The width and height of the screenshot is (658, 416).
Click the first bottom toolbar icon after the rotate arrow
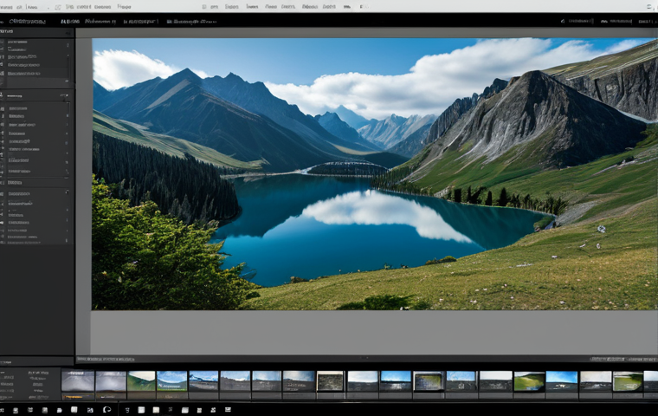click(x=127, y=410)
